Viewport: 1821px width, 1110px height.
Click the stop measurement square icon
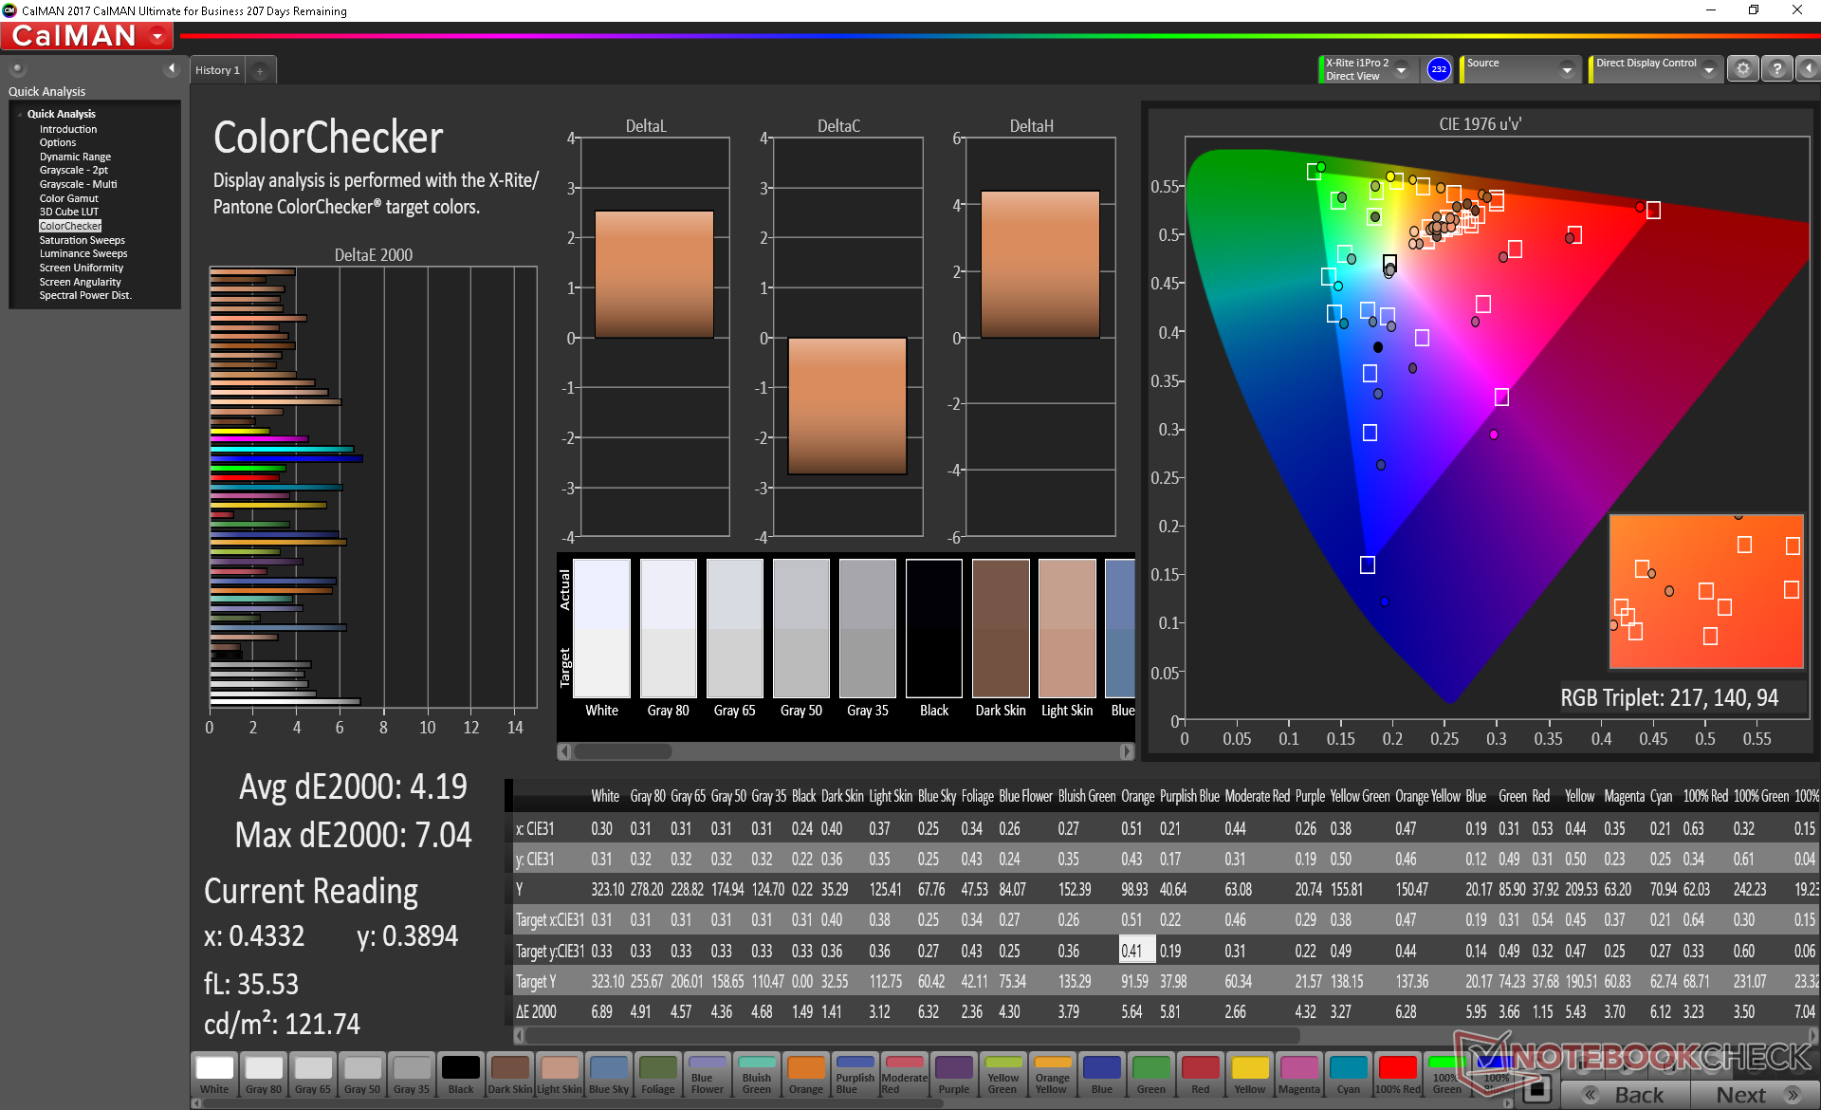pyautogui.click(x=1537, y=1089)
